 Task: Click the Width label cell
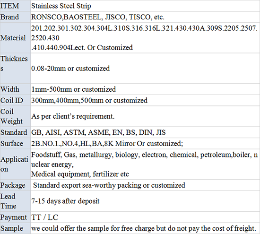coord(15,89)
